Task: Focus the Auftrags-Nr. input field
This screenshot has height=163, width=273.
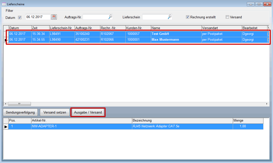Action: 96,17
